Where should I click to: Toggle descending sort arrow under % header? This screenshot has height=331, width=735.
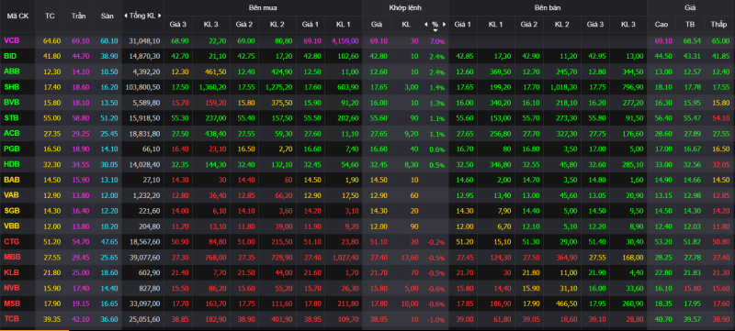(x=435, y=30)
